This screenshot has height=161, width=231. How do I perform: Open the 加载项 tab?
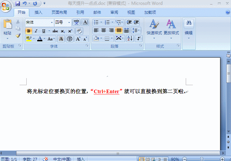150,12
